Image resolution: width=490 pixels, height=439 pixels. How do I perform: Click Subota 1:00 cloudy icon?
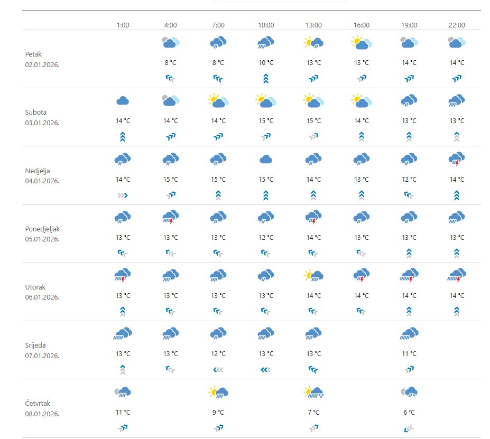(x=123, y=101)
